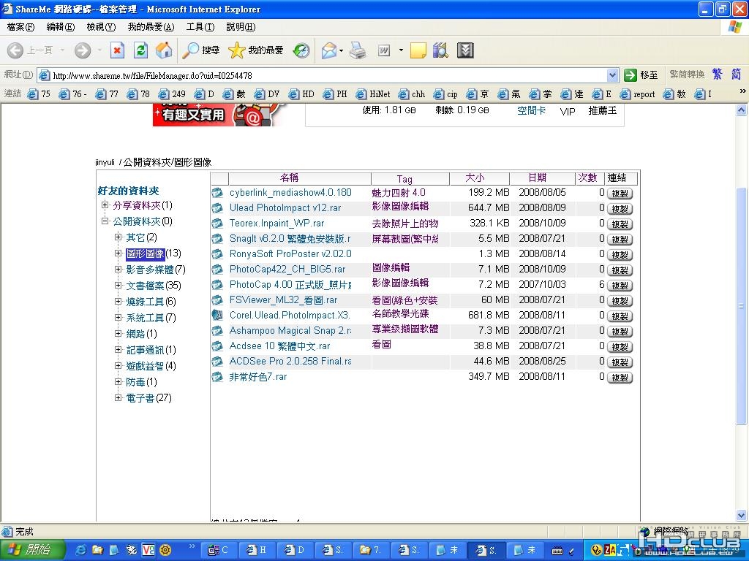Open the address bar dropdown arrow
The image size is (749, 561).
tap(613, 75)
